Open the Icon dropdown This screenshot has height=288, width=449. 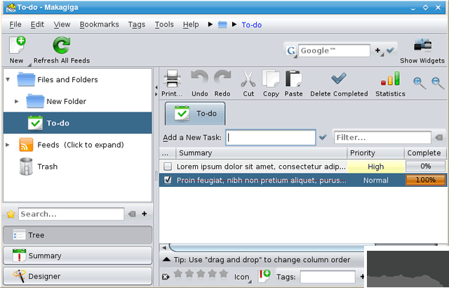click(241, 277)
